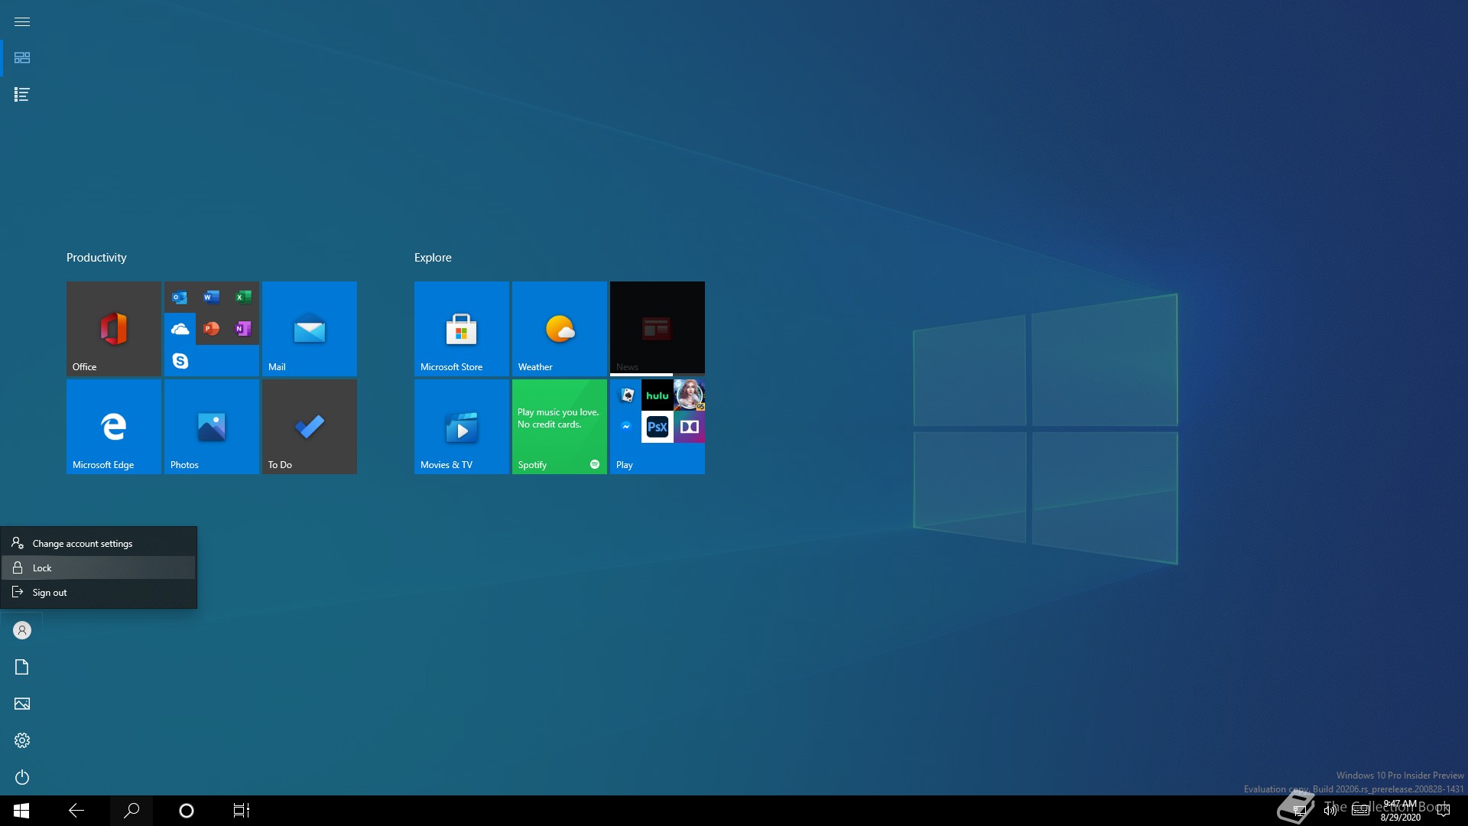Open OneDrive small tile
Image resolution: width=1468 pixels, height=826 pixels.
(x=180, y=329)
